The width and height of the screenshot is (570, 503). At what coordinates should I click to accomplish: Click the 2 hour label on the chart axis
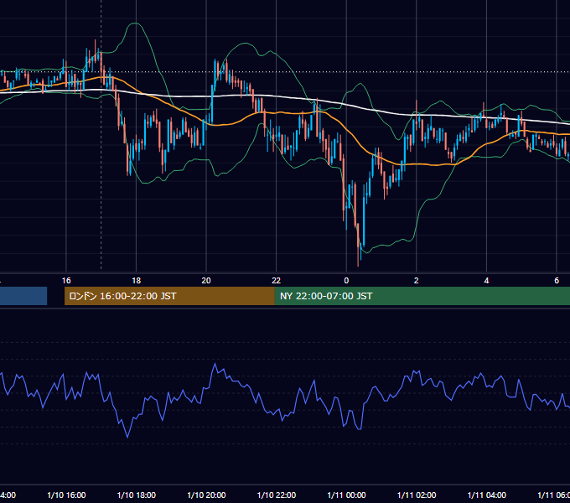click(417, 281)
